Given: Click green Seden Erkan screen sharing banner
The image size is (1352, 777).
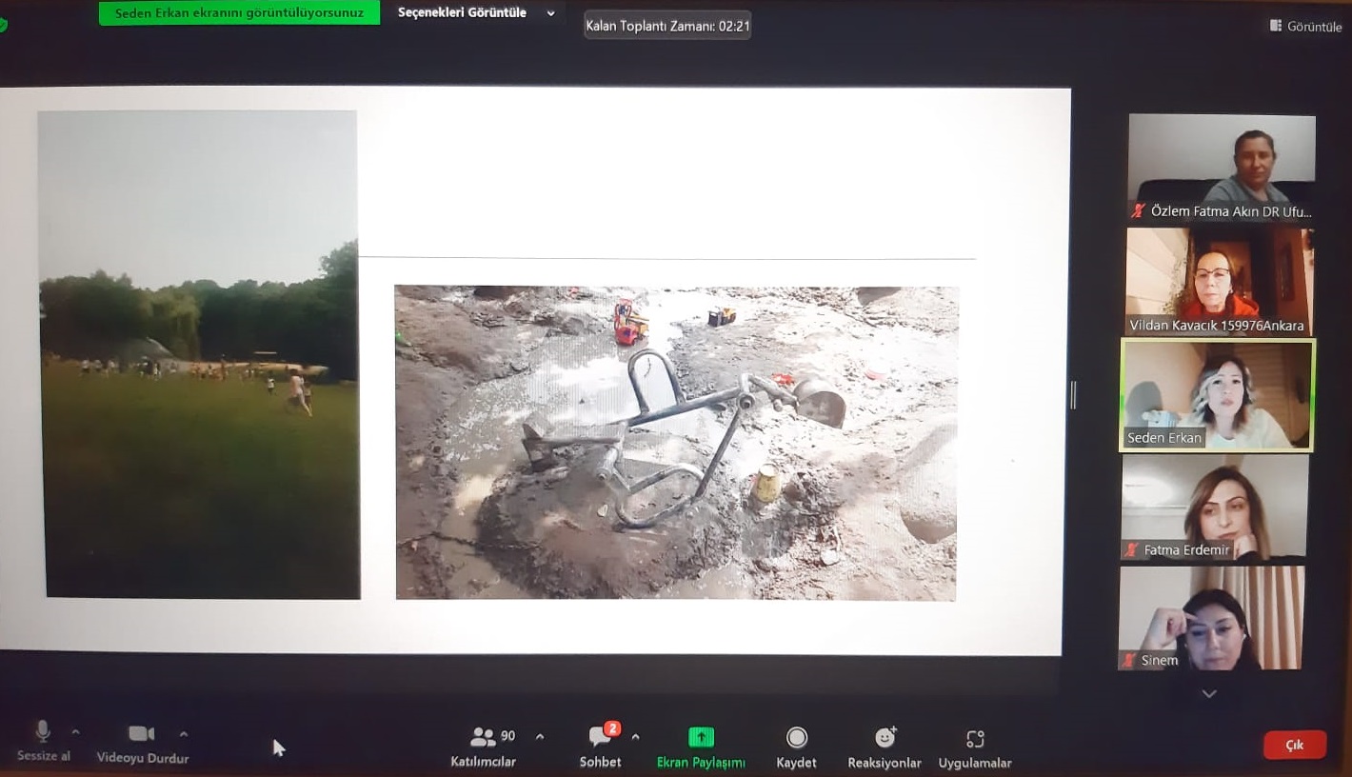Looking at the screenshot, I should [x=239, y=13].
